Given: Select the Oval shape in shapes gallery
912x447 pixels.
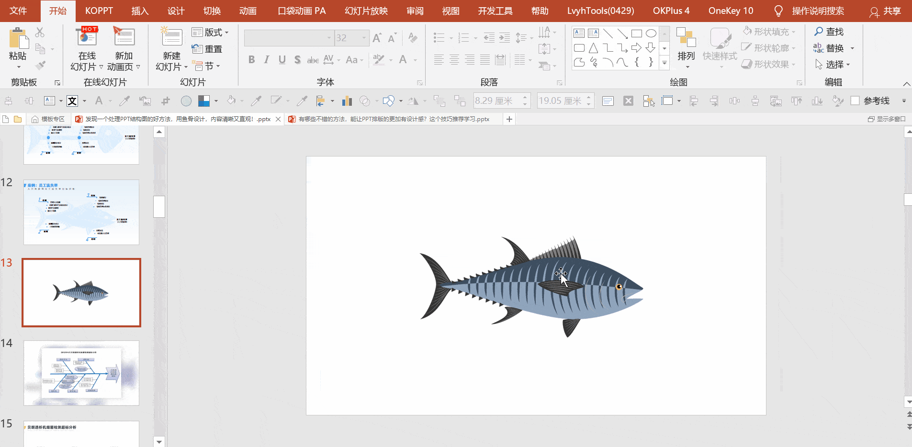Looking at the screenshot, I should pyautogui.click(x=651, y=34).
